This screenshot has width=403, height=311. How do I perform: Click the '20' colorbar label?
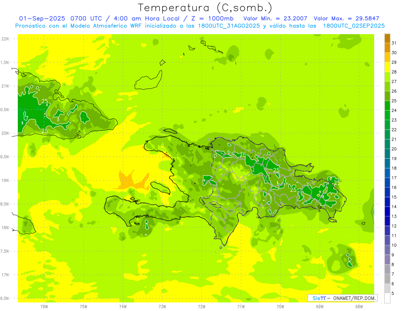(394, 149)
